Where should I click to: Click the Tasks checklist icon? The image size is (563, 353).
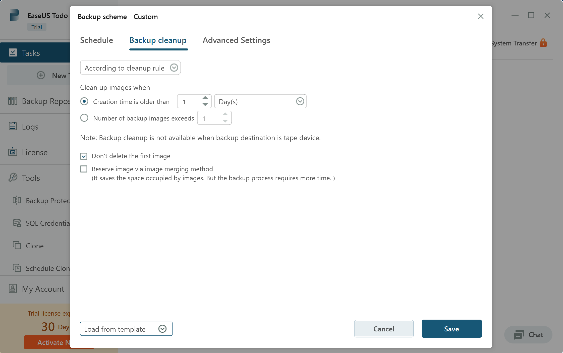[x=13, y=52]
